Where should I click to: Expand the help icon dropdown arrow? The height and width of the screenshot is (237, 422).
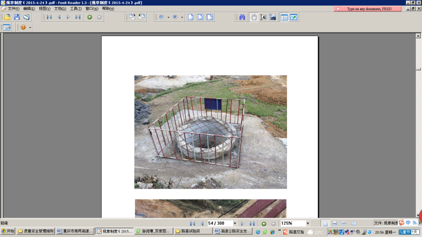point(30,27)
